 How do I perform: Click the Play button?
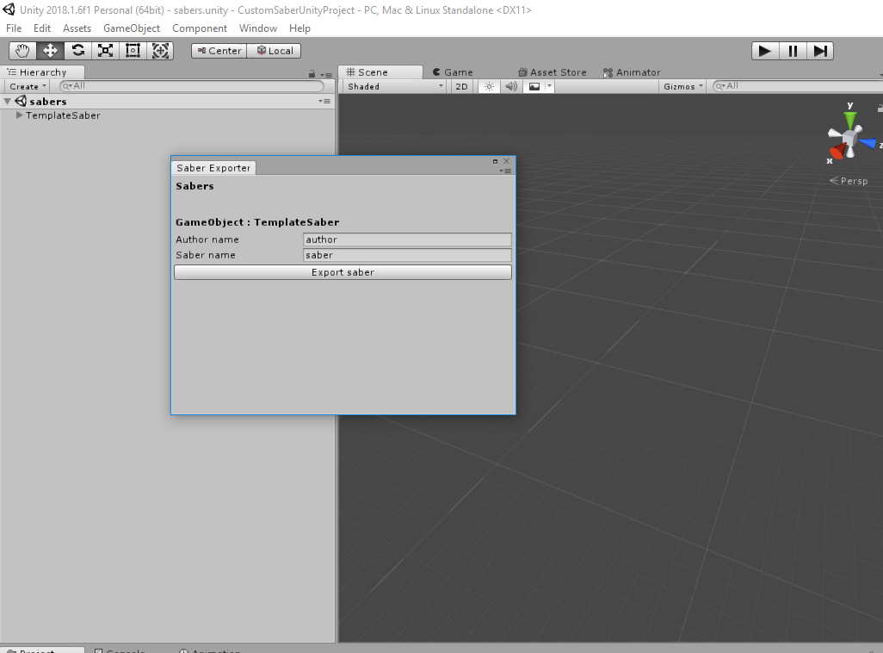coord(763,51)
